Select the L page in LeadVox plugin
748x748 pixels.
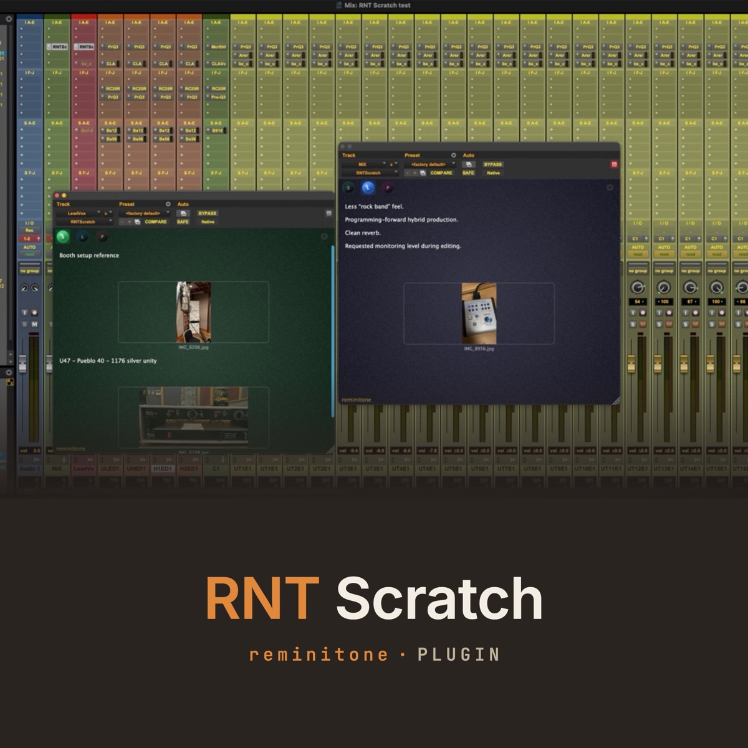[x=82, y=237]
